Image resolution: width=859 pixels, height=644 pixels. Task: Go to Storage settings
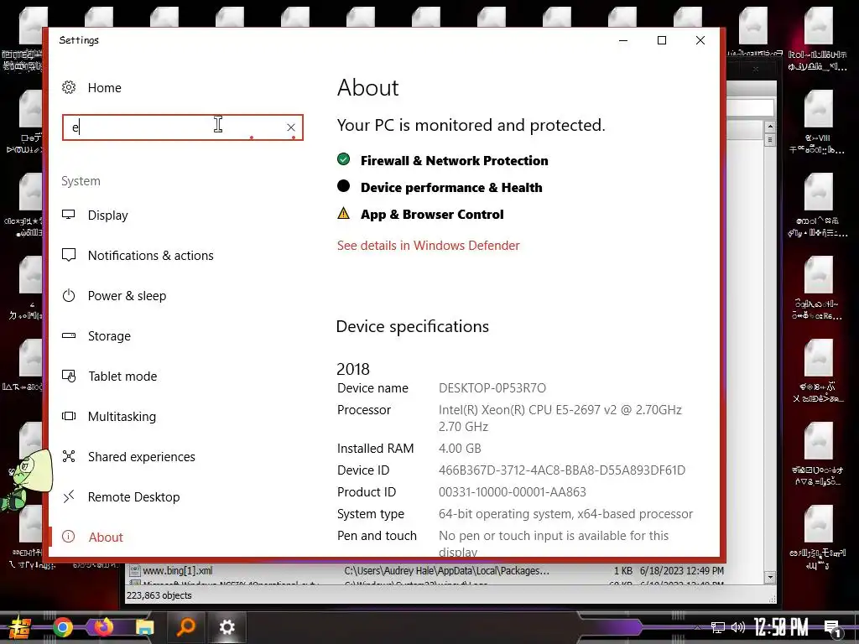[110, 336]
